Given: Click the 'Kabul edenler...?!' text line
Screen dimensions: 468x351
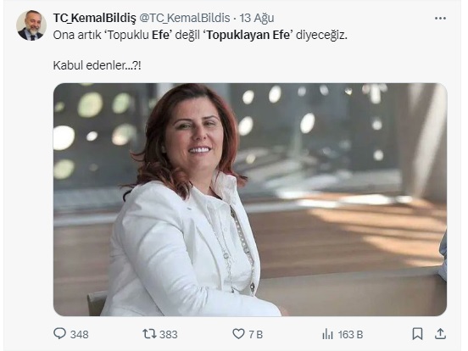Looking at the screenshot, I should pos(97,65).
